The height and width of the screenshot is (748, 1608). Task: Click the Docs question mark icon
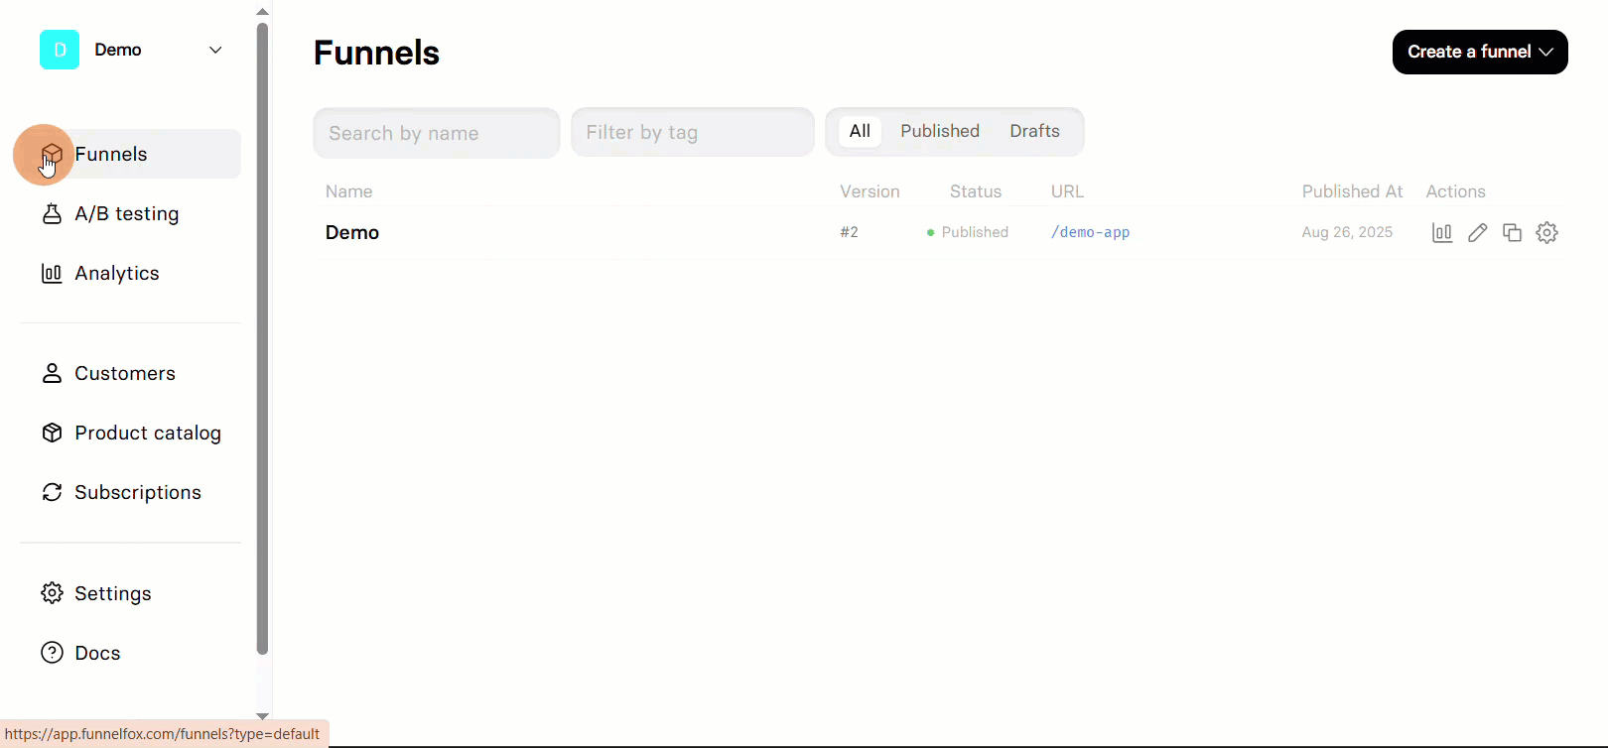[52, 653]
